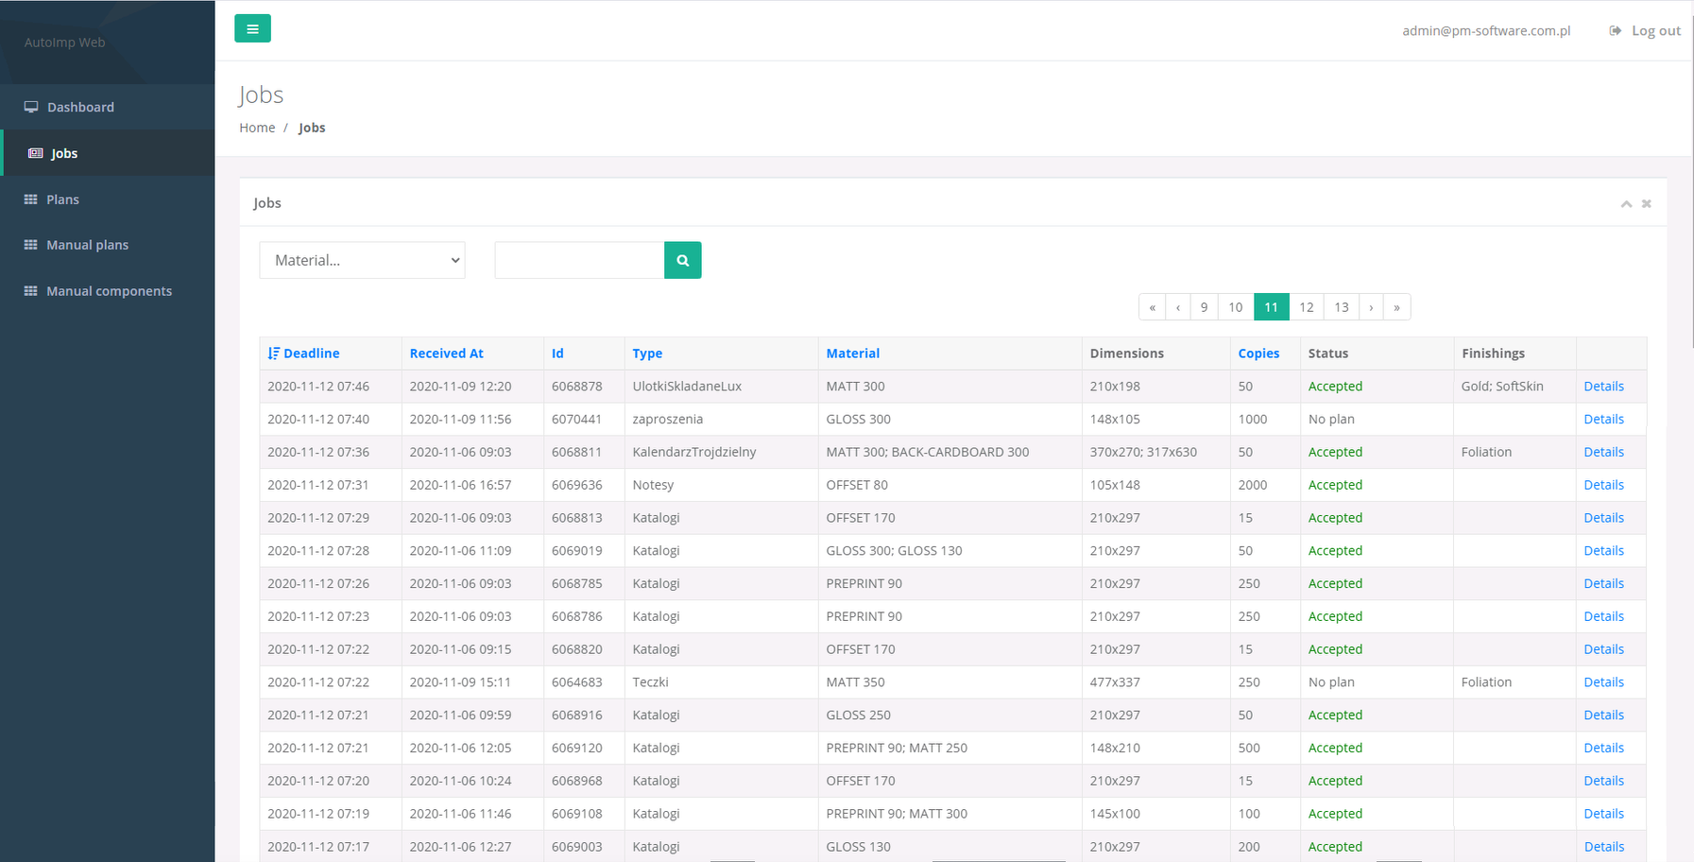The image size is (1694, 862).
Task: Sort the table by Deadline column
Action: pos(311,353)
